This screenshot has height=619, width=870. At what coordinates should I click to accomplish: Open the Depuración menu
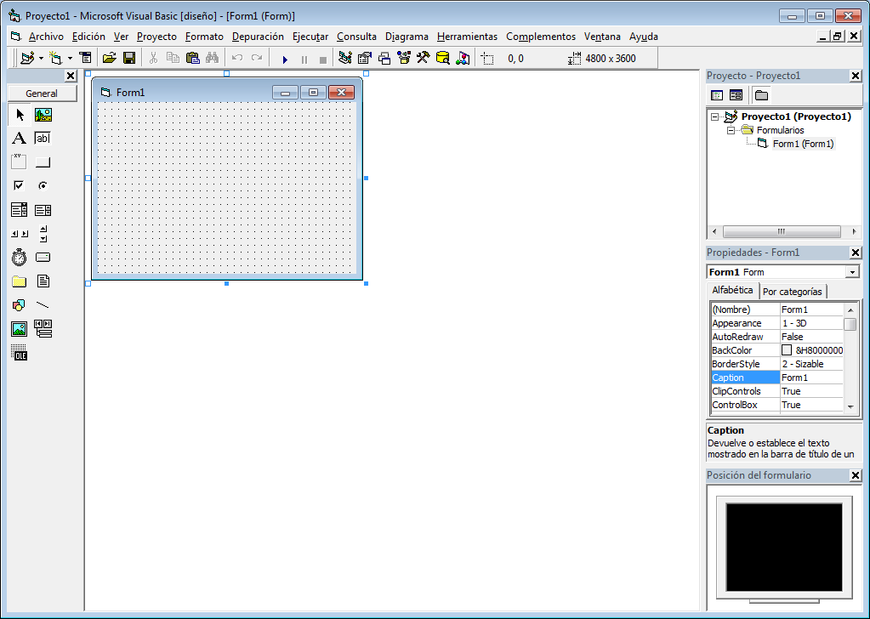(258, 37)
